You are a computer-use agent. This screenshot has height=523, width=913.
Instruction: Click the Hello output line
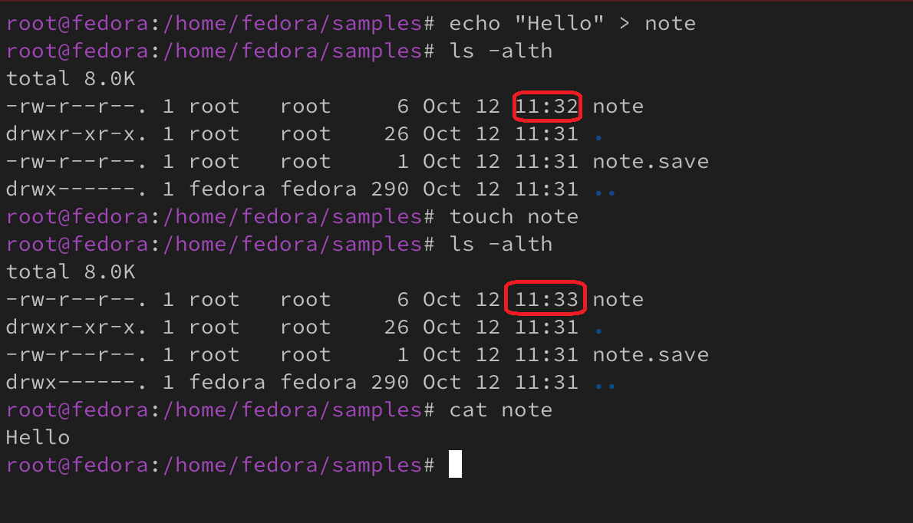(x=38, y=438)
